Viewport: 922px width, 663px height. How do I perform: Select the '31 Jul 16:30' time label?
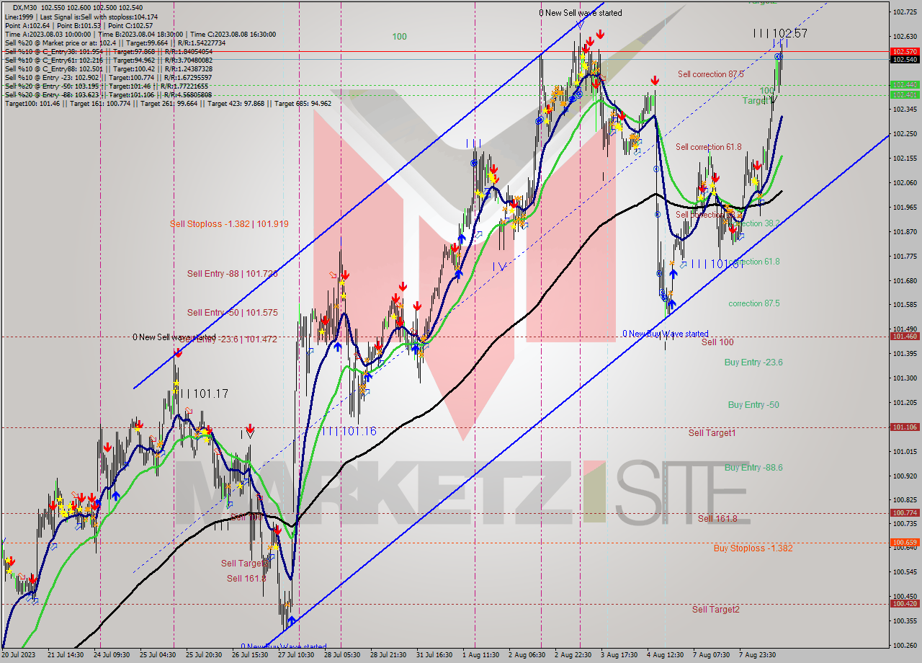[x=434, y=655]
